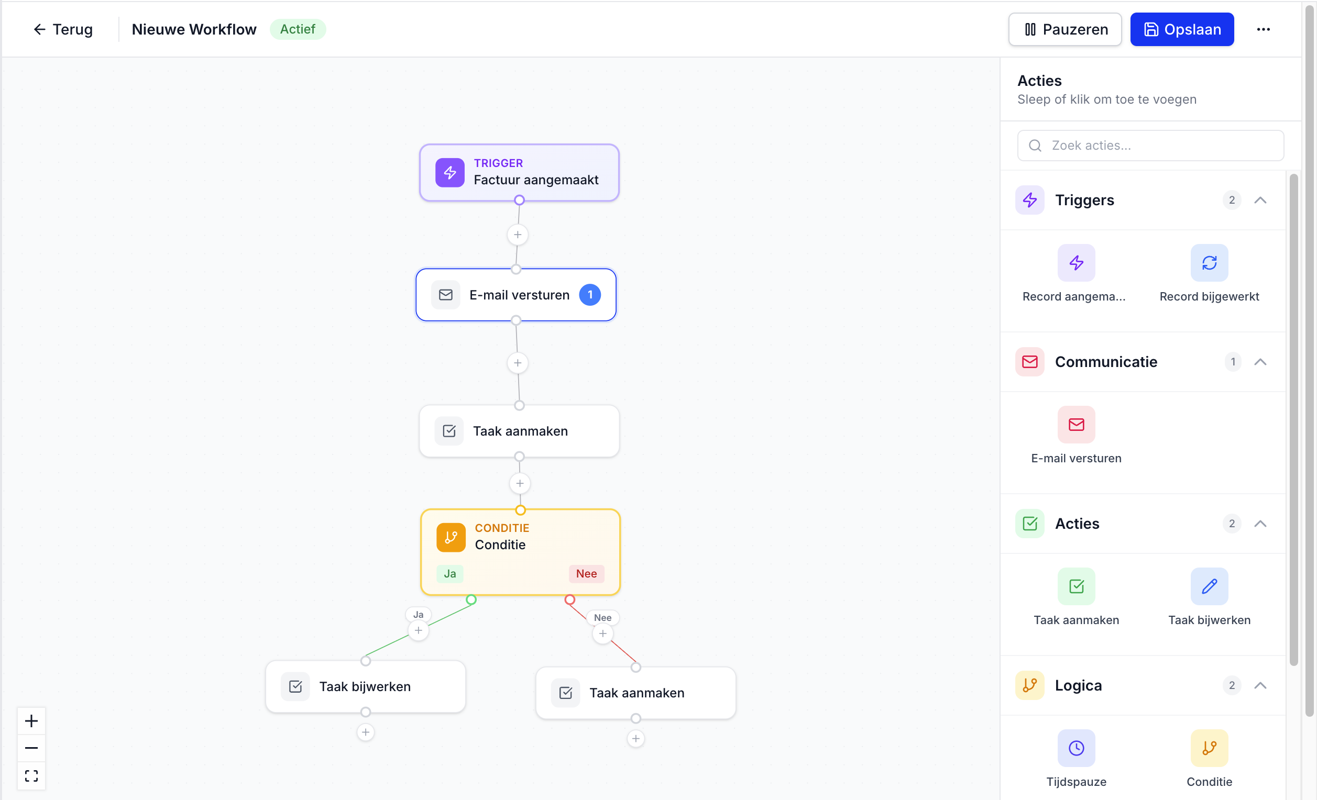Collapse the Triggers section
Screen dimensions: 1317x800
(1260, 201)
